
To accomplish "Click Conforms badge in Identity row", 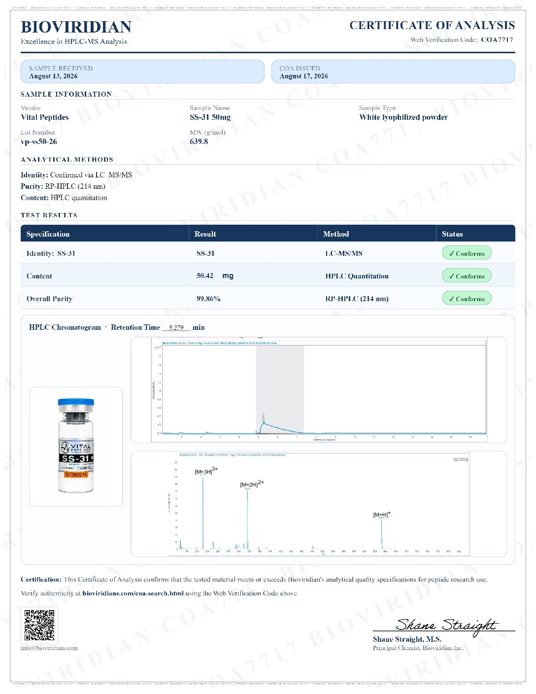I will coord(467,253).
